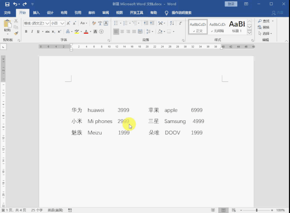Click the phonetic guide icon
The width and height of the screenshot is (290, 213).
100,23
